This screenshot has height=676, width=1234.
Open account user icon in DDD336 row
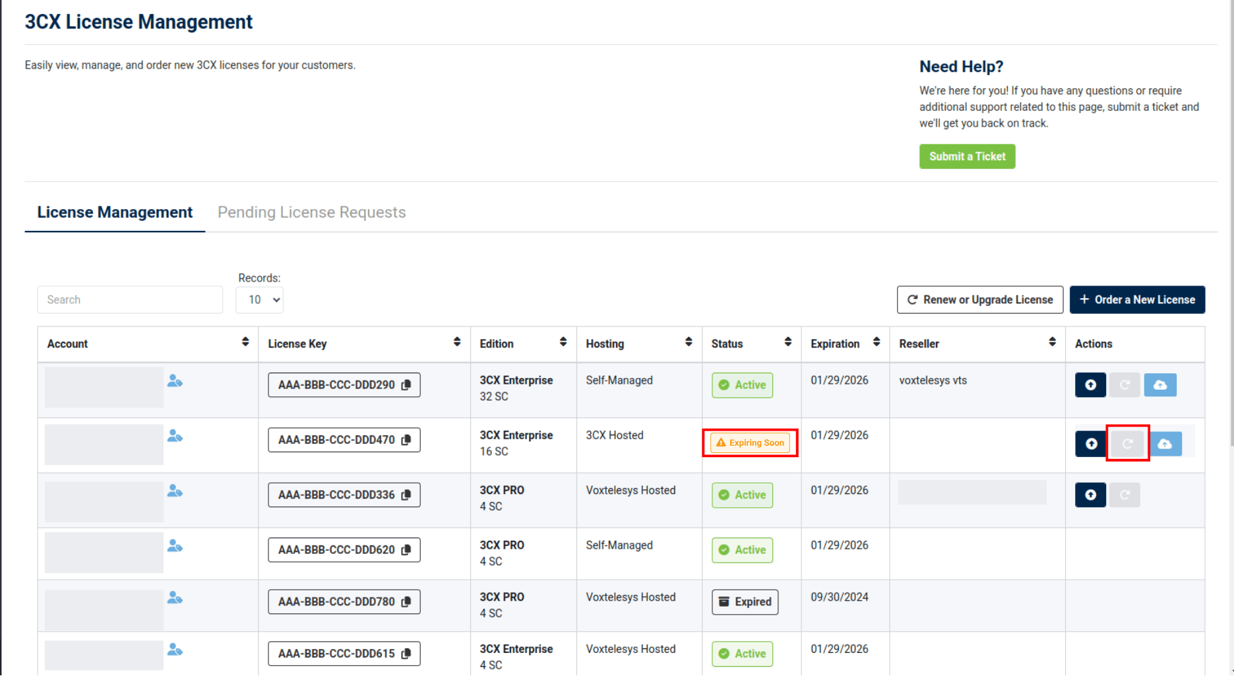175,491
